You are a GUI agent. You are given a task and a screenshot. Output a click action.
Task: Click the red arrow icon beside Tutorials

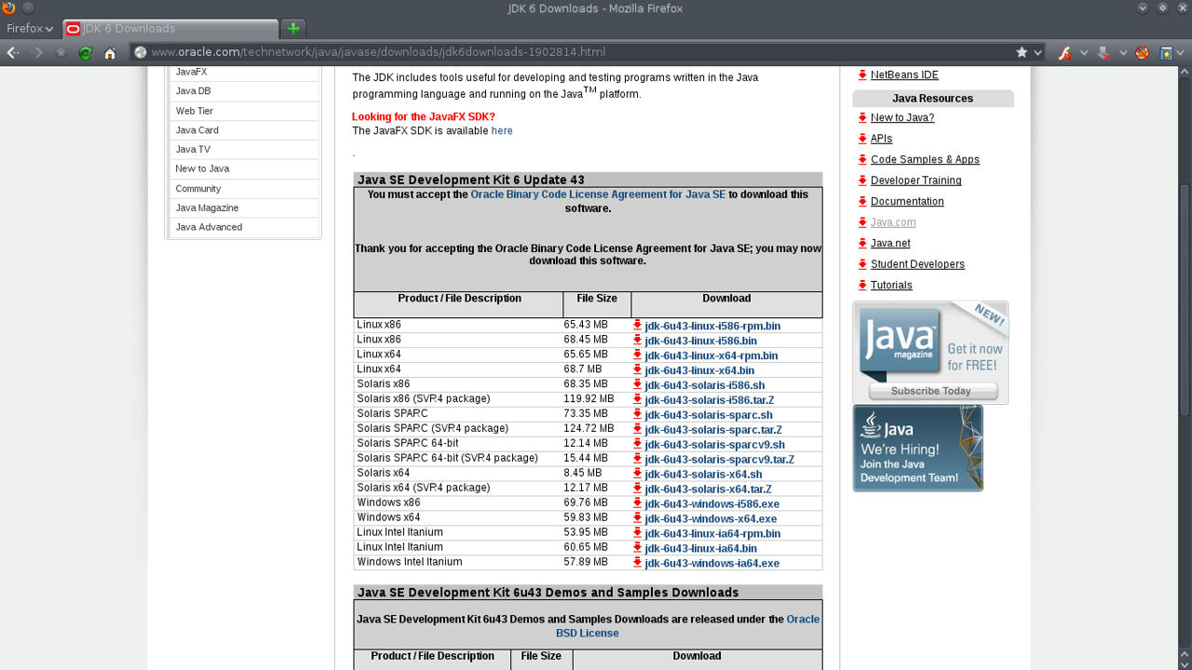pos(862,286)
